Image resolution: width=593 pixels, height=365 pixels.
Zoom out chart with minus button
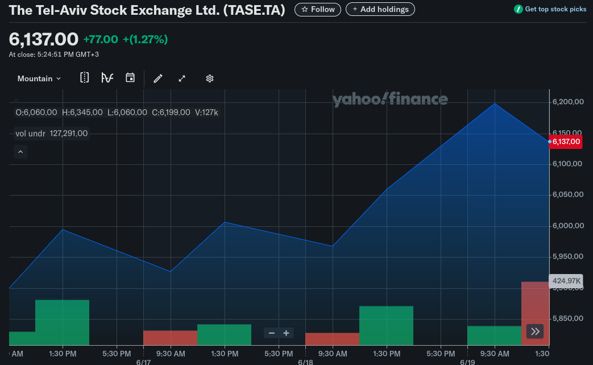pyautogui.click(x=272, y=333)
